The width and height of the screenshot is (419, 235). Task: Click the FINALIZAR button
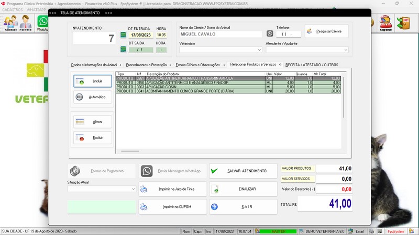pyautogui.click(x=243, y=189)
